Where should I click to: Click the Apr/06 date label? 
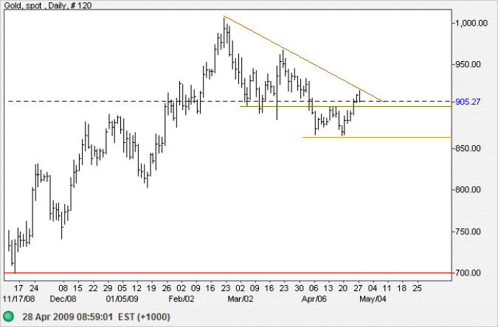coord(314,299)
